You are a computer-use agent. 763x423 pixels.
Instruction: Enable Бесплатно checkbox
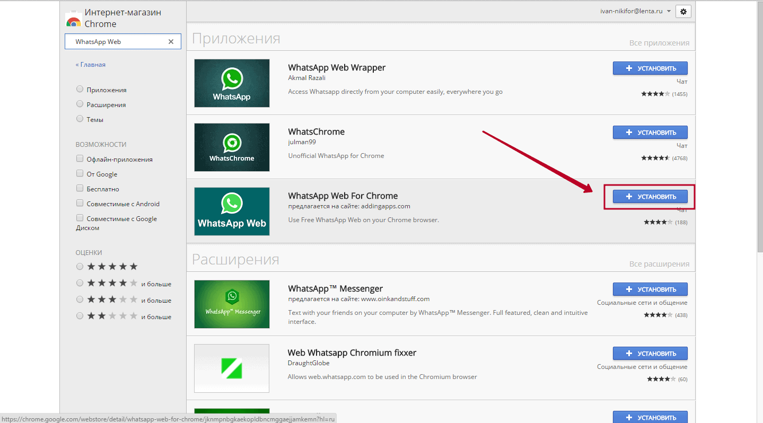tap(80, 188)
